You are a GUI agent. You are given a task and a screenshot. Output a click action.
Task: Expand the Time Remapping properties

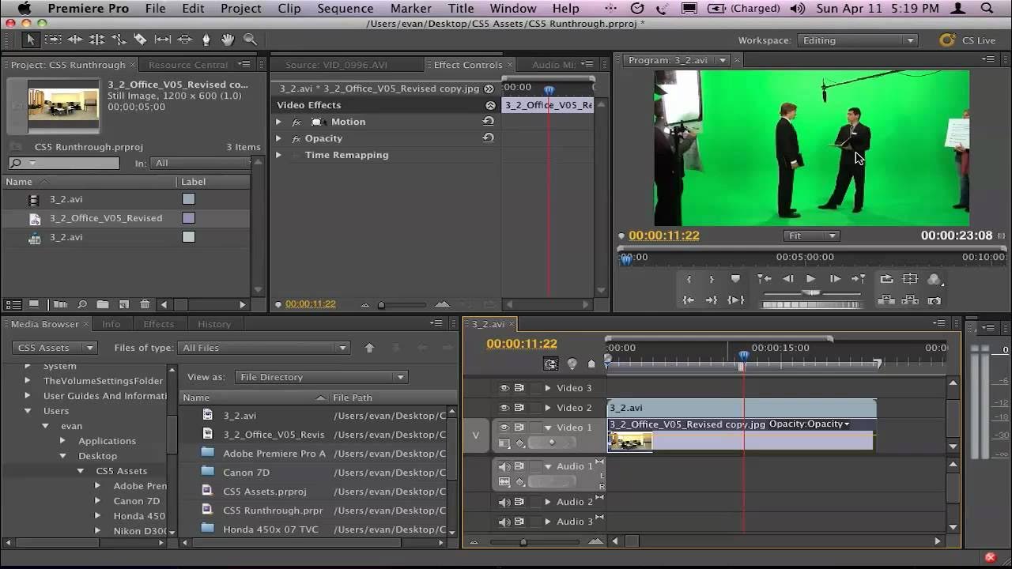click(278, 155)
